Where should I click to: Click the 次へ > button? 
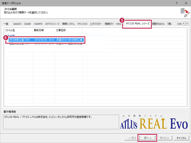(147, 138)
